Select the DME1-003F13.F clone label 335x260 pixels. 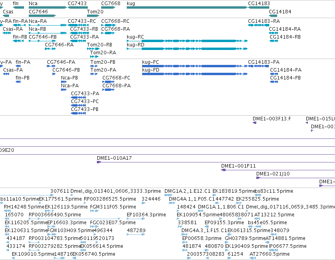click(x=272, y=119)
